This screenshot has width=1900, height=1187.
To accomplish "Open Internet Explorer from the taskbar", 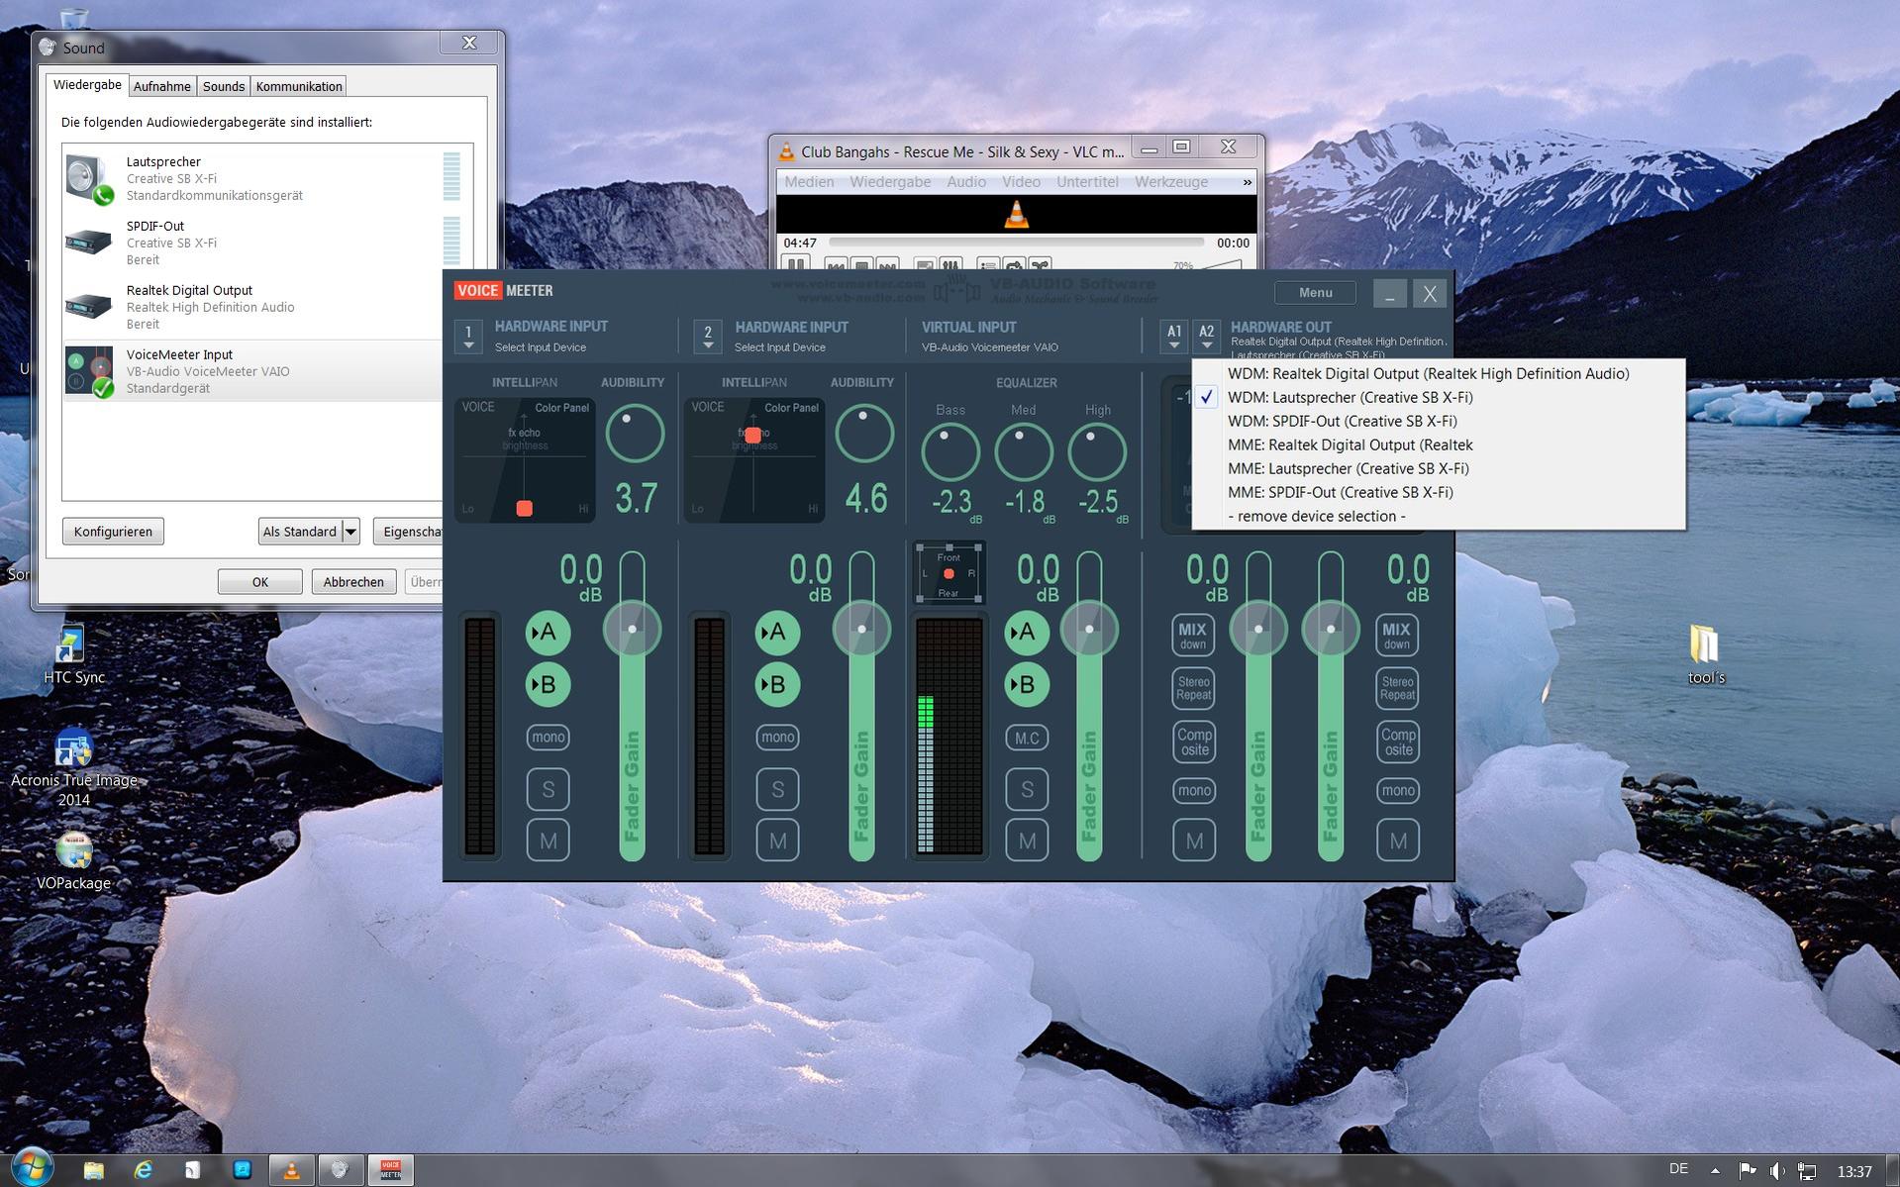I will pos(144,1170).
